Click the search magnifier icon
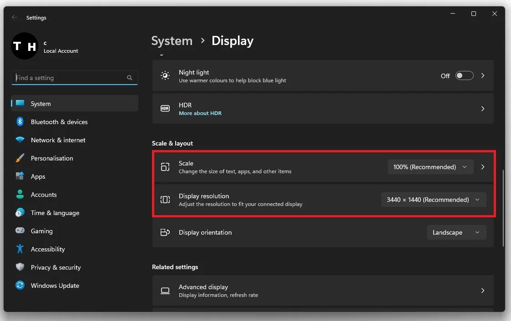The height and width of the screenshot is (321, 511). click(x=129, y=78)
